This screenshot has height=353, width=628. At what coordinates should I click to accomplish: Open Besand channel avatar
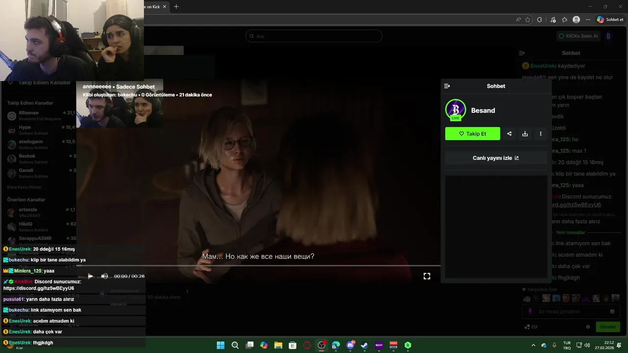(455, 110)
